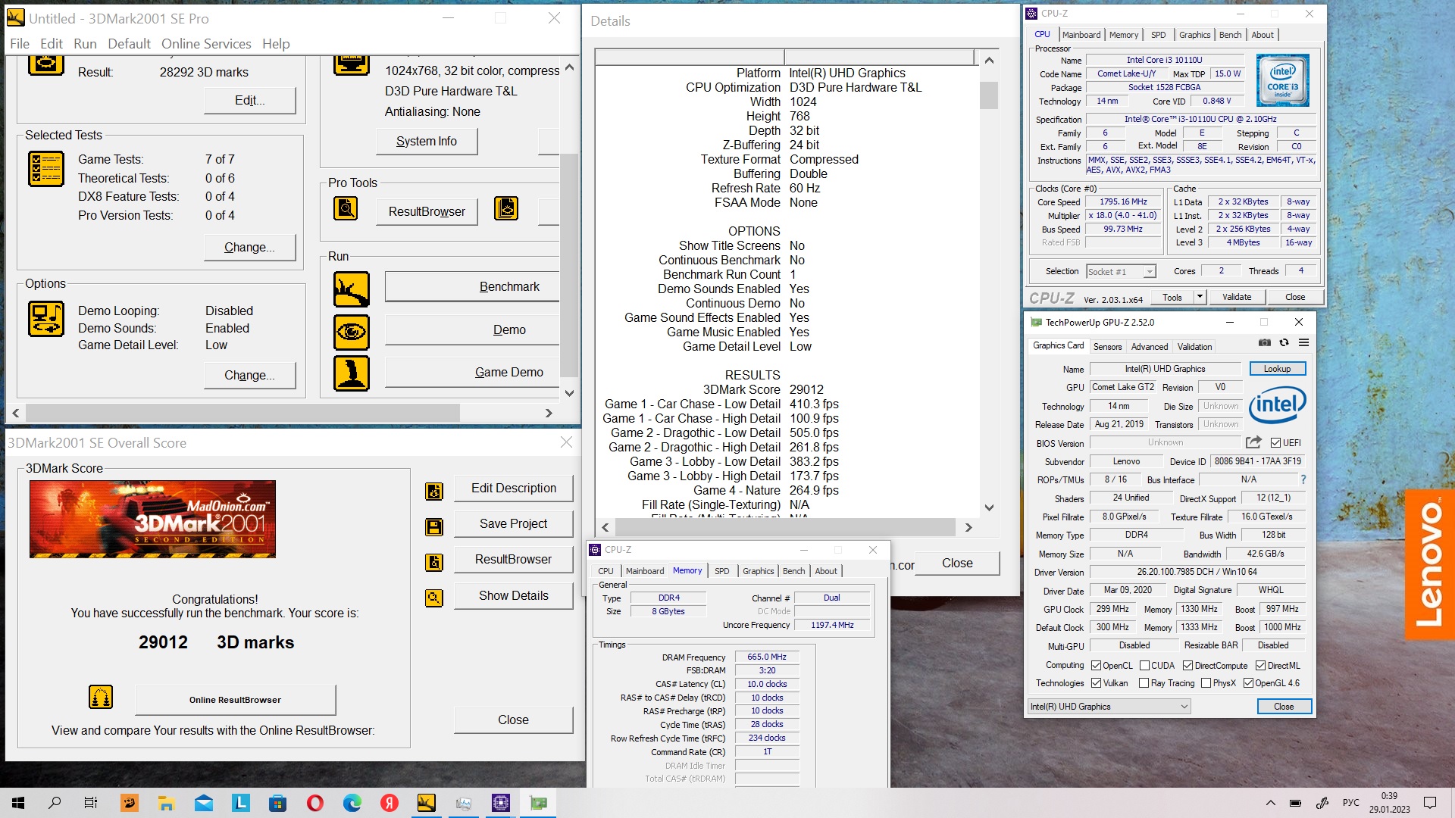Toggle the Vulkan checkbox in GPU-Z
Viewport: 1455px width, 818px height.
pyautogui.click(x=1096, y=683)
